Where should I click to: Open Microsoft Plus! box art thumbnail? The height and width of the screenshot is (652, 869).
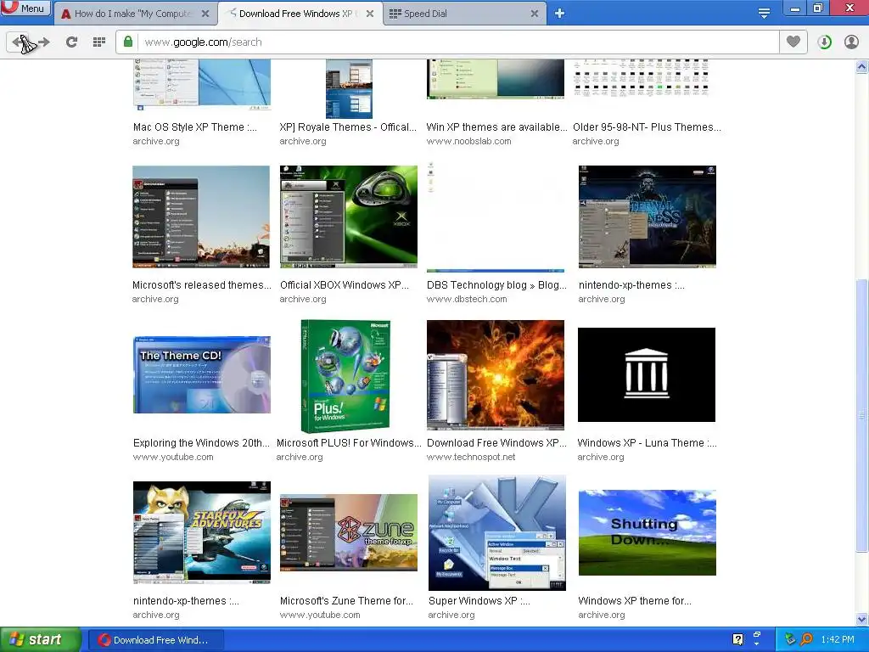(345, 376)
